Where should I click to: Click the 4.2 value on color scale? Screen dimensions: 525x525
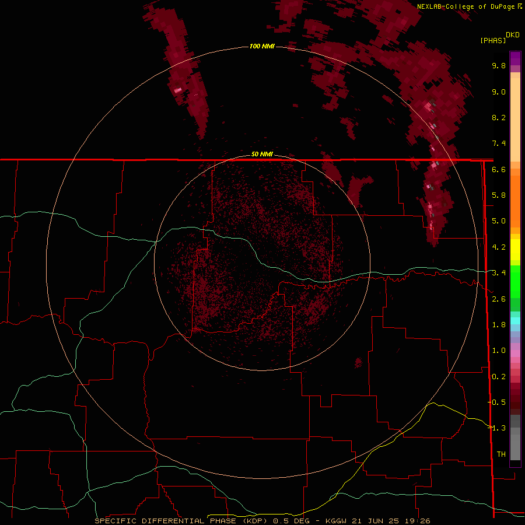tap(499, 247)
